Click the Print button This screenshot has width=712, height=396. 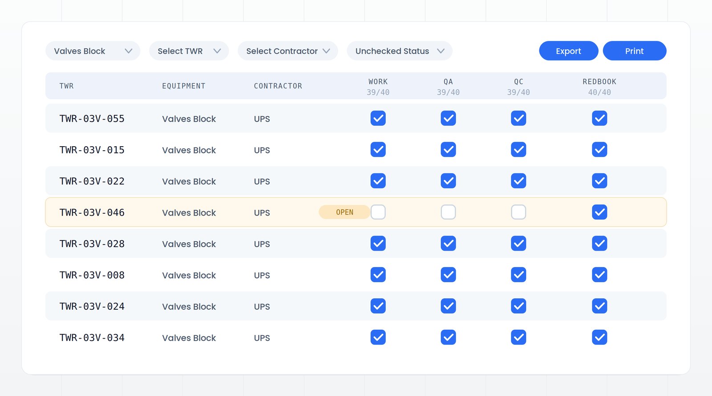pos(634,51)
